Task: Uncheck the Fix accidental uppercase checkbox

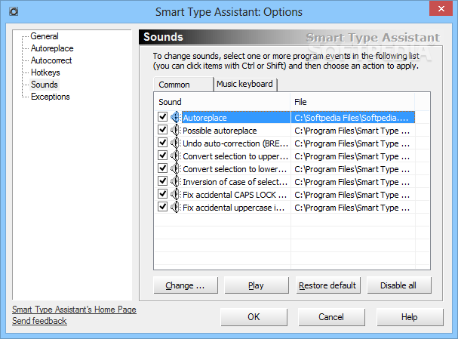Action: pos(162,207)
